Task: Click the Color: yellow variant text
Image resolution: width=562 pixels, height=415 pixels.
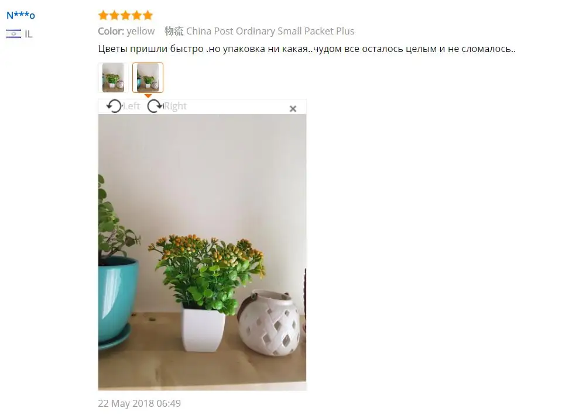Action: (x=126, y=31)
